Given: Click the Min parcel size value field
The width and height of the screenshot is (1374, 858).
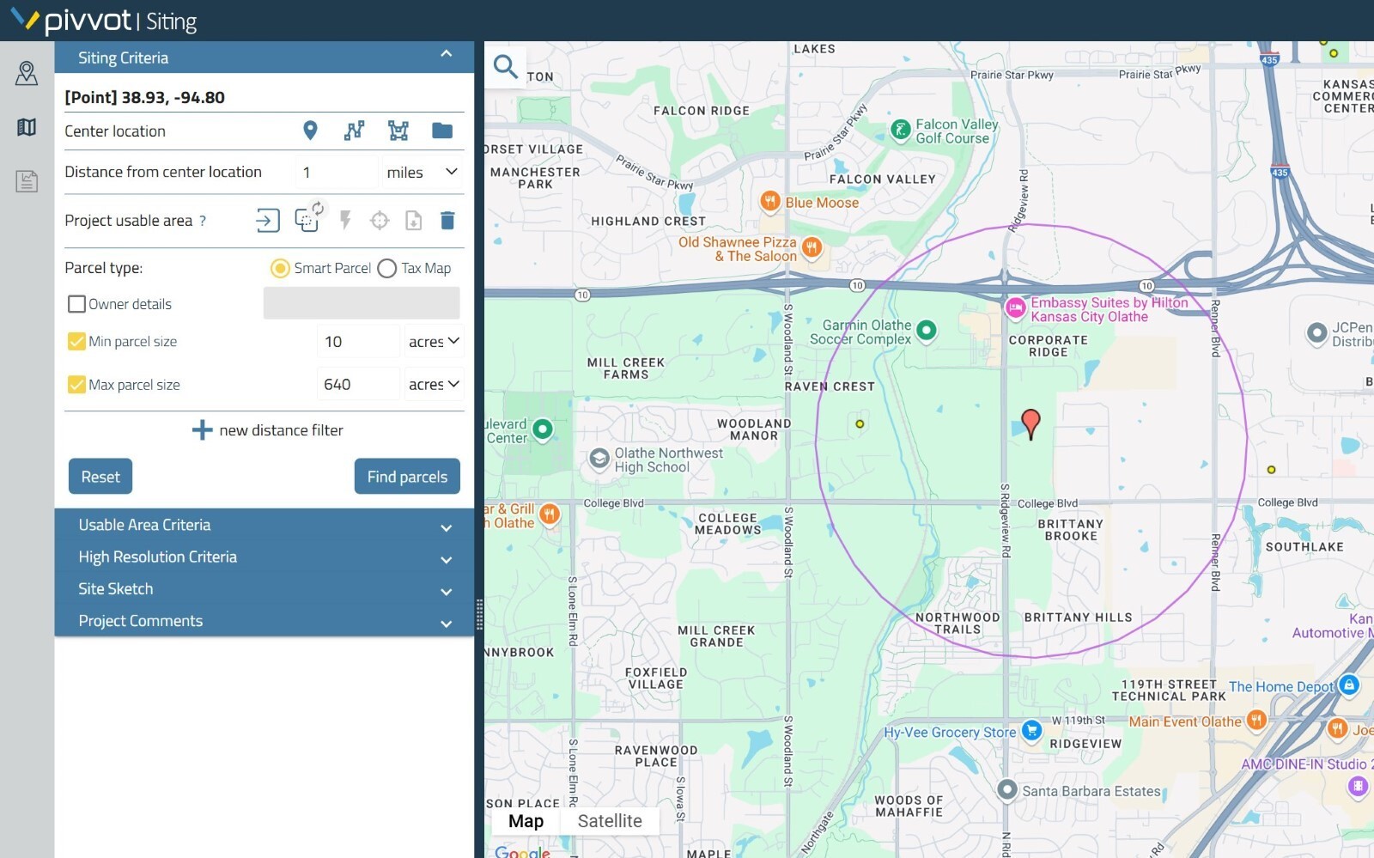Looking at the screenshot, I should pos(358,341).
